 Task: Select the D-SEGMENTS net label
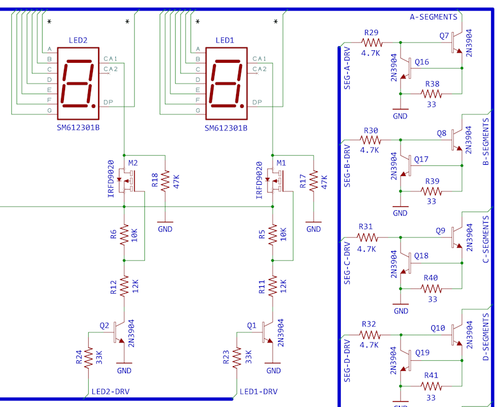click(x=486, y=337)
